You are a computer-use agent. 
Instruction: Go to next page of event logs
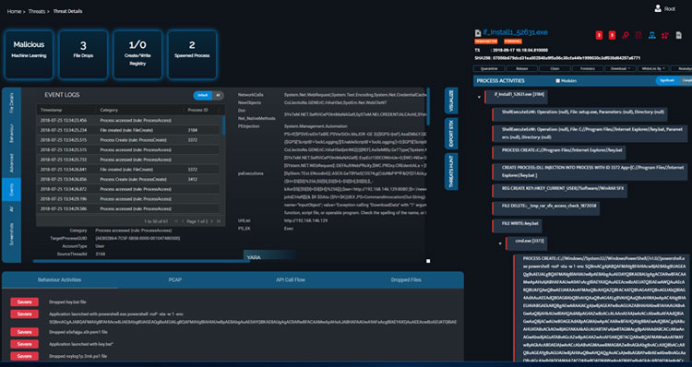tap(212, 221)
